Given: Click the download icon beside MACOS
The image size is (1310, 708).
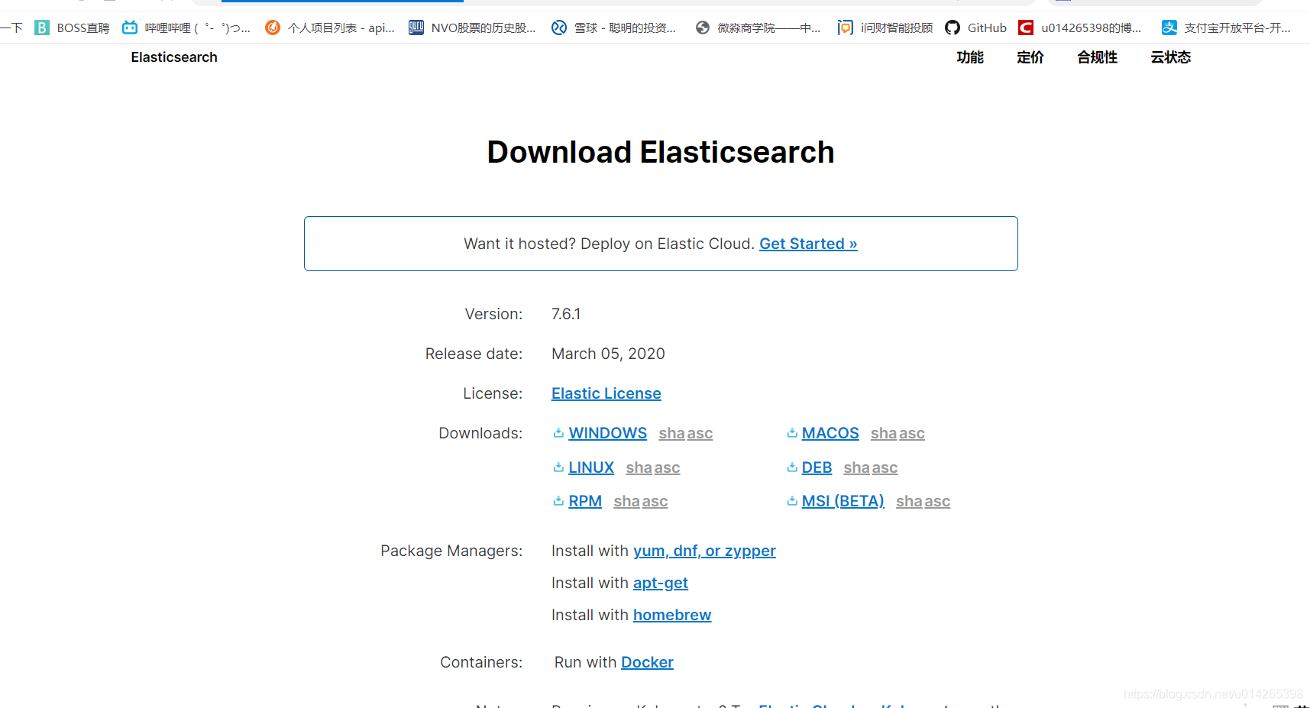Looking at the screenshot, I should [792, 433].
